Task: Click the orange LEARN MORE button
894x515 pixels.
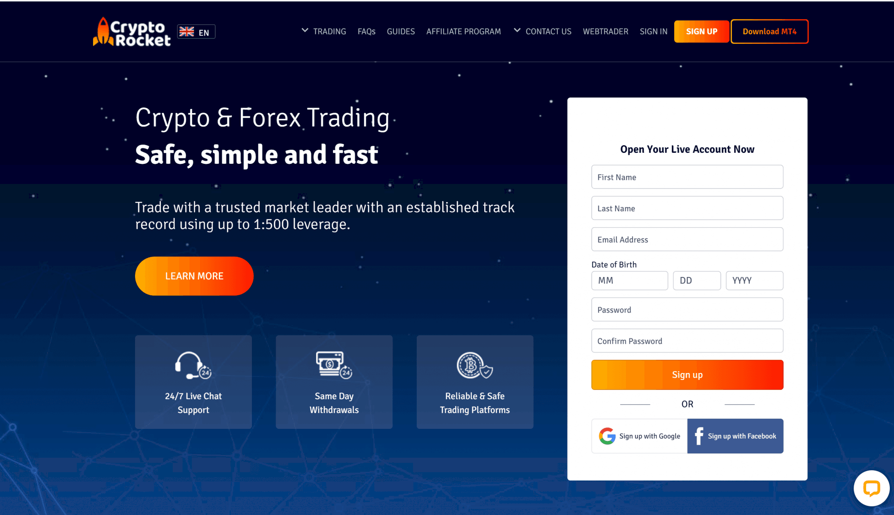Action: pyautogui.click(x=194, y=276)
